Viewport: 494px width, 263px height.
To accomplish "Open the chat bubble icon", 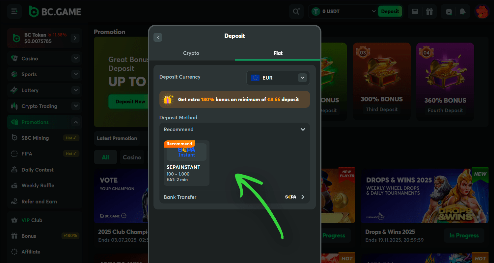I will (x=449, y=12).
